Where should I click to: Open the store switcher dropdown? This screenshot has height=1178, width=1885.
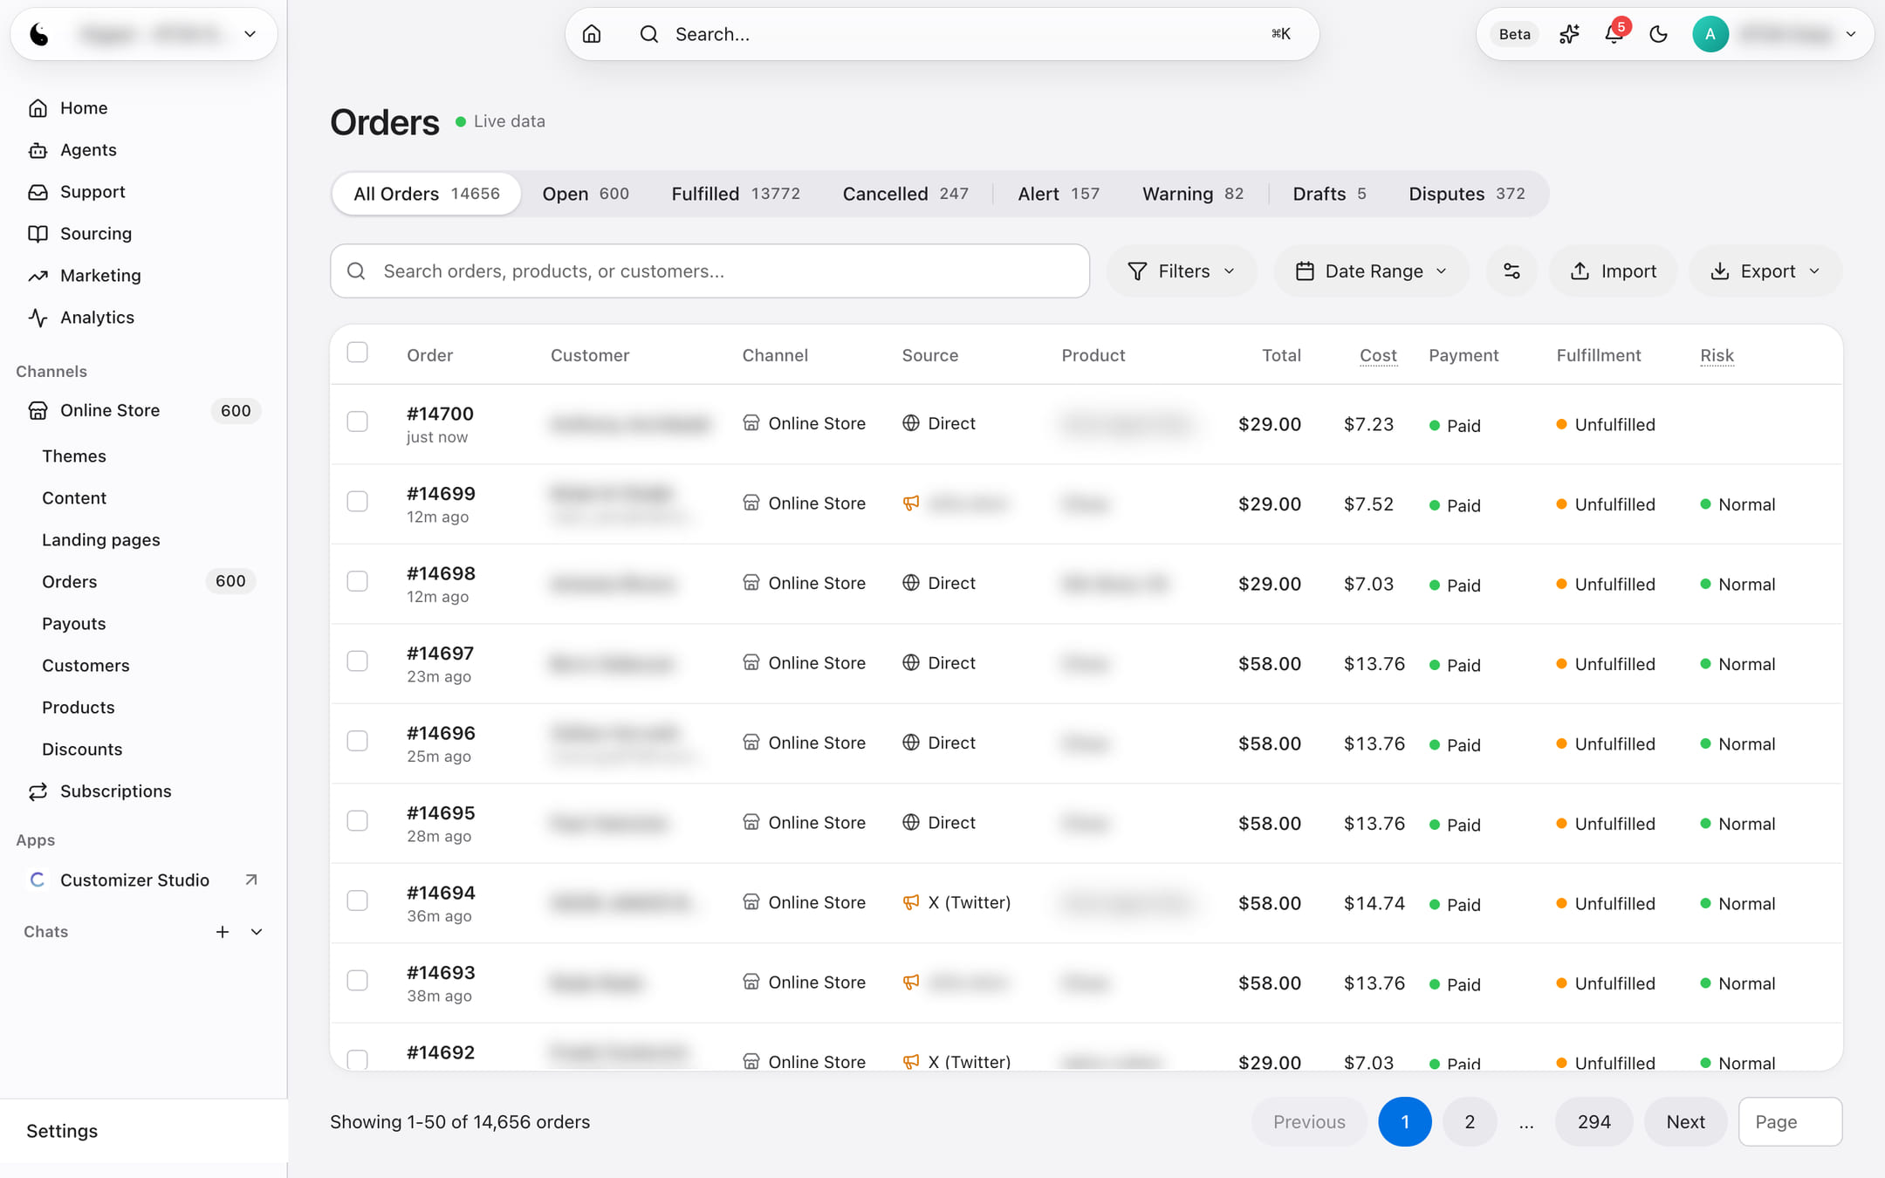pyautogui.click(x=144, y=34)
